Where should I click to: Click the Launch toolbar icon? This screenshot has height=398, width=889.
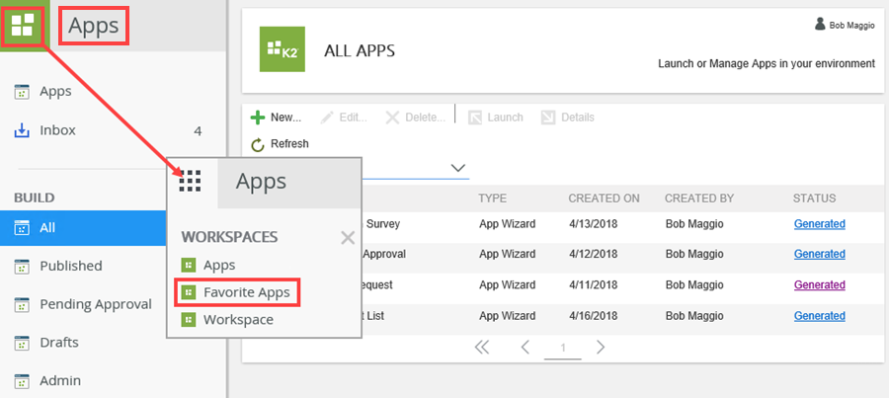[476, 118]
